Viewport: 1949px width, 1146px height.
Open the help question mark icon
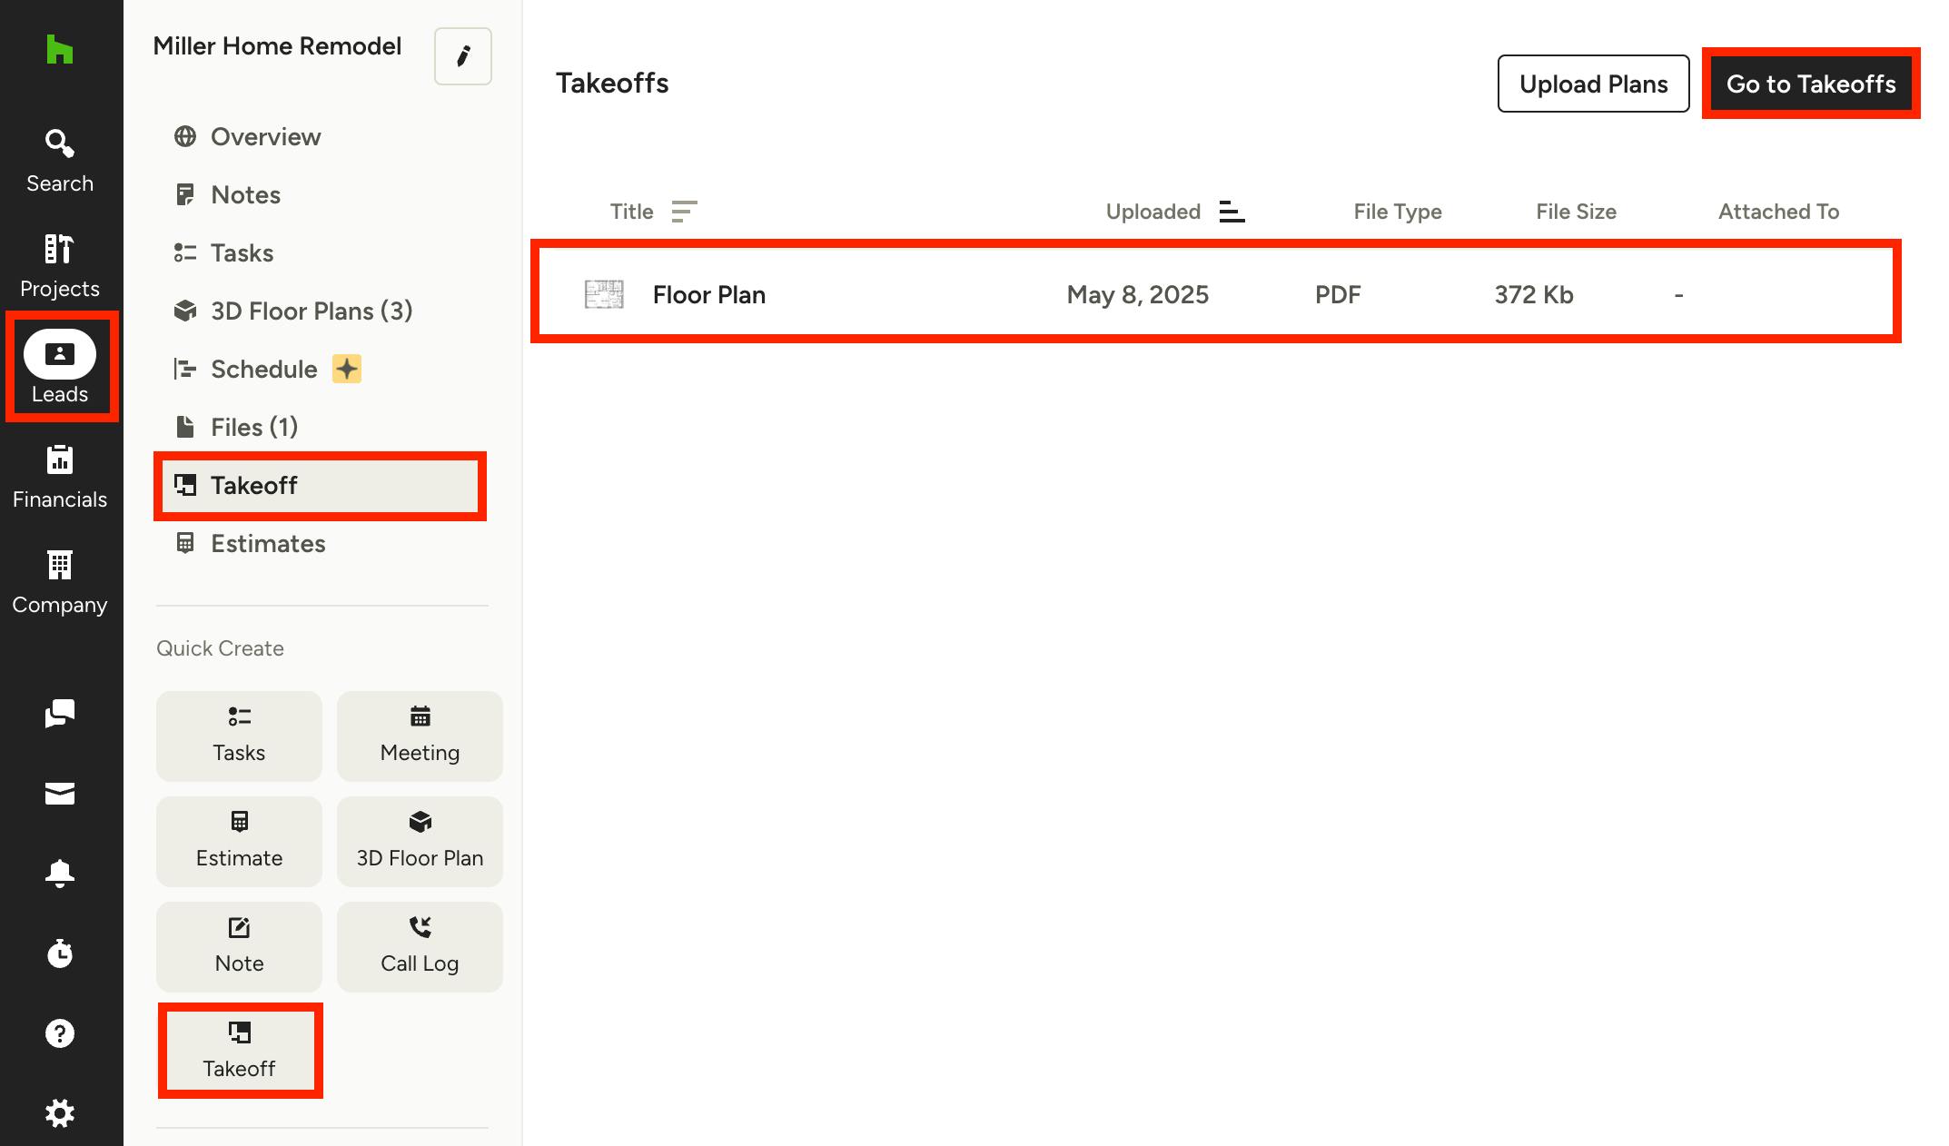pyautogui.click(x=59, y=1033)
